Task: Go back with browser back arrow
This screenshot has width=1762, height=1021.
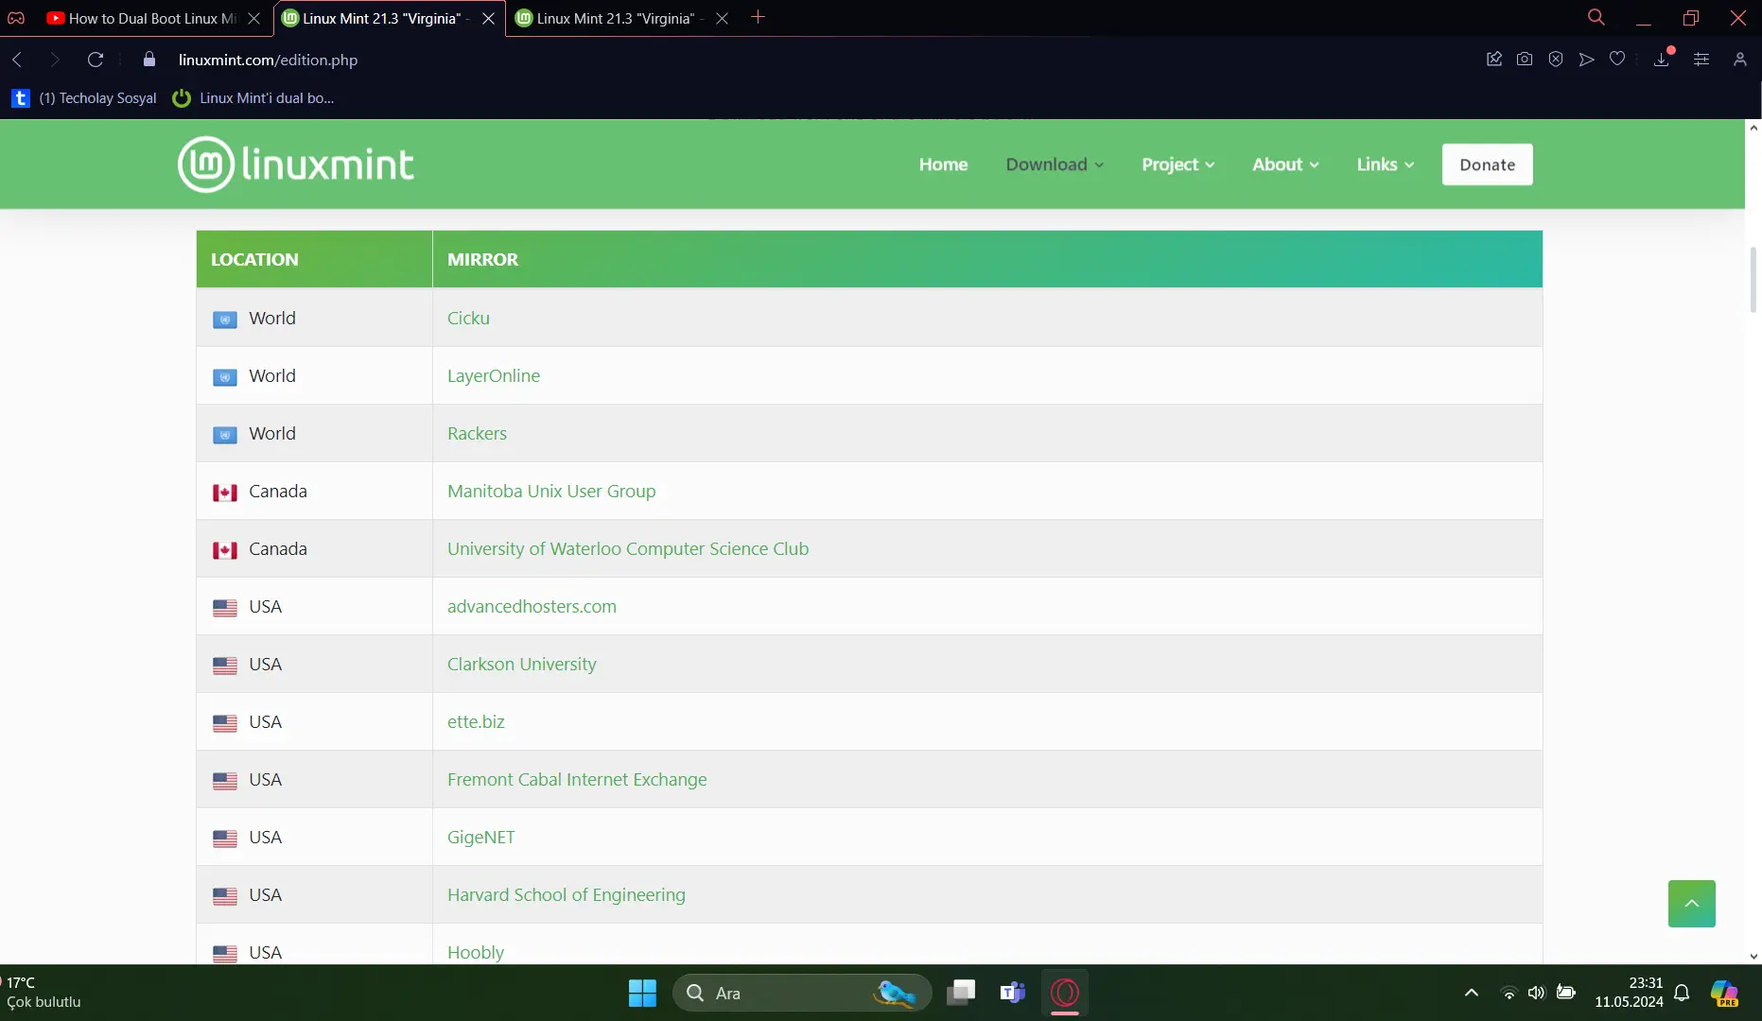Action: point(17,60)
